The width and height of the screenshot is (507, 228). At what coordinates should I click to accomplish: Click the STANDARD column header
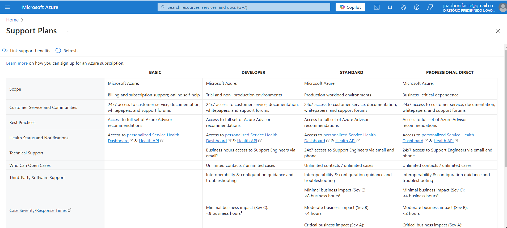tap(352, 72)
